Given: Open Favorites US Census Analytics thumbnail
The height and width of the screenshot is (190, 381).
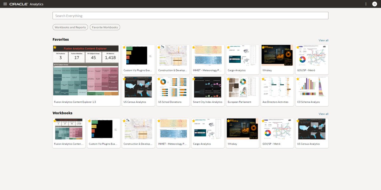Looking at the screenshot, I should pos(138,87).
